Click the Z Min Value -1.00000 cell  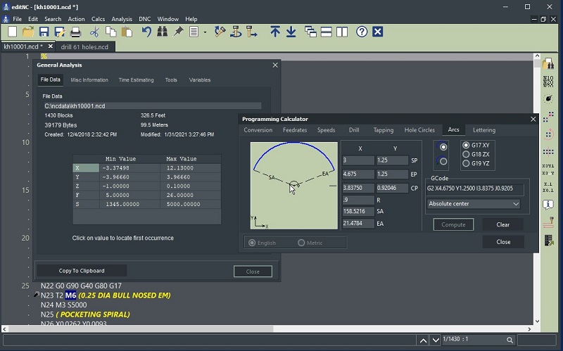pyautogui.click(x=129, y=186)
